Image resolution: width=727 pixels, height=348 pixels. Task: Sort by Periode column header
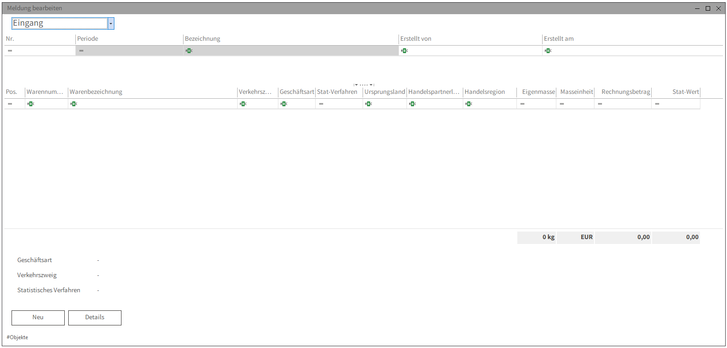129,39
